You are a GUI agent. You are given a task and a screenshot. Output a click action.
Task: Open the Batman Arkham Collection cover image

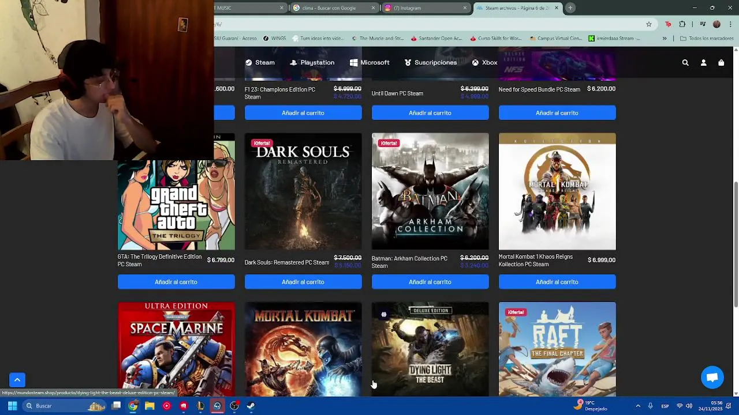[430, 191]
